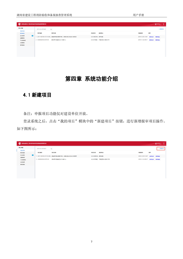Click 消防备案 link on second row of lower table
The width and height of the screenshot is (183, 259).
158,159
